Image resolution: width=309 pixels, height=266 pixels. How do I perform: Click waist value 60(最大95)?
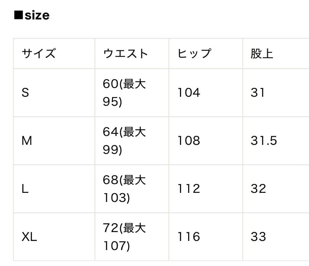(x=124, y=93)
